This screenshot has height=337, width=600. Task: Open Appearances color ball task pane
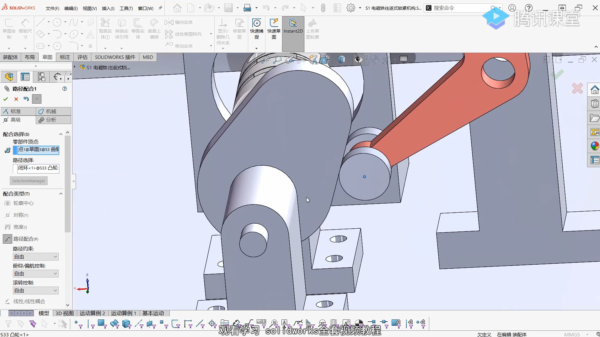(x=594, y=146)
